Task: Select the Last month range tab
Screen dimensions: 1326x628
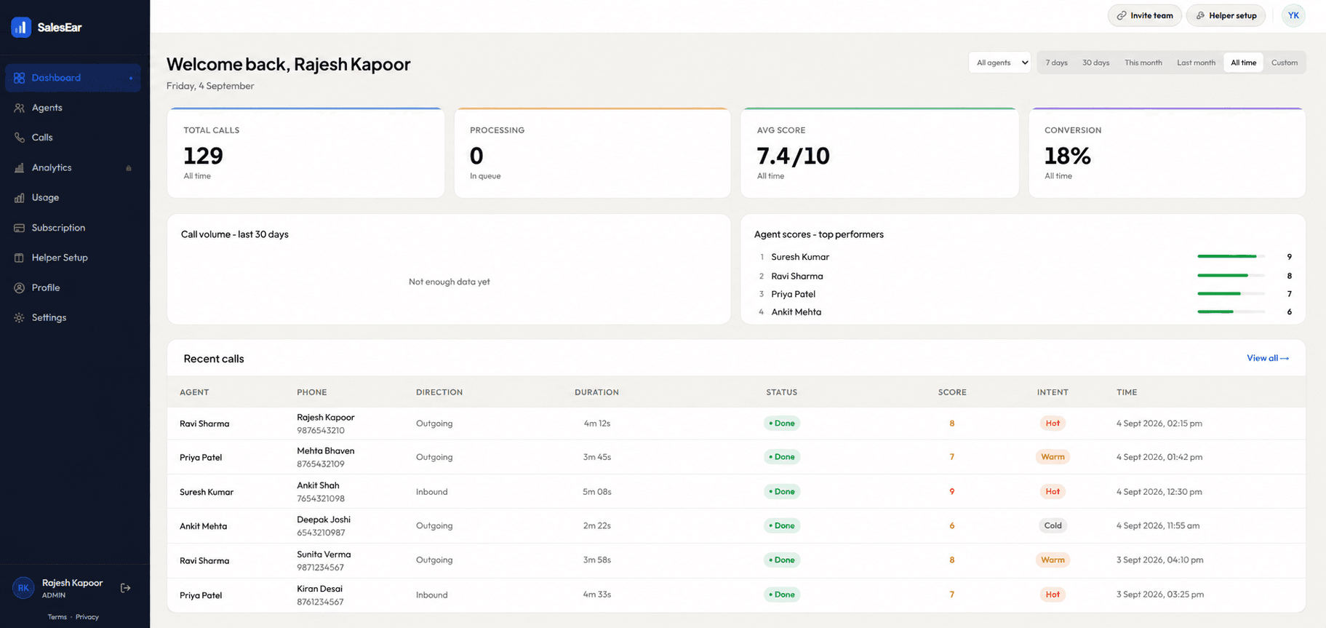Action: pyautogui.click(x=1196, y=63)
